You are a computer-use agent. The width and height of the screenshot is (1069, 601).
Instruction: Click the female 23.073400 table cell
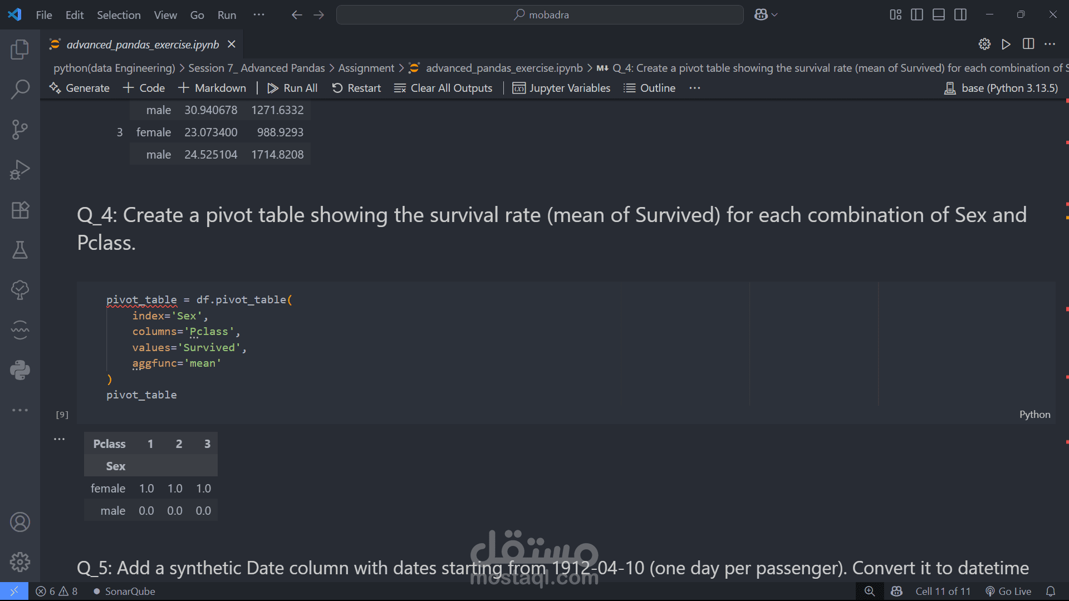point(210,132)
